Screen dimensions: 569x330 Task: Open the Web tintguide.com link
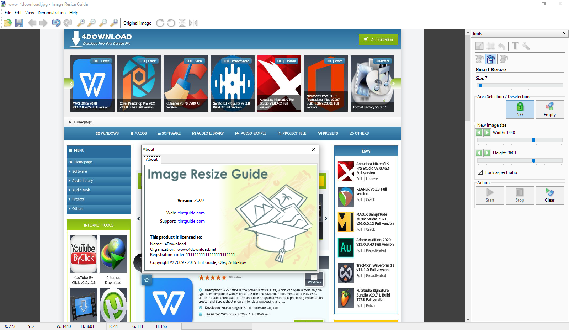(191, 213)
